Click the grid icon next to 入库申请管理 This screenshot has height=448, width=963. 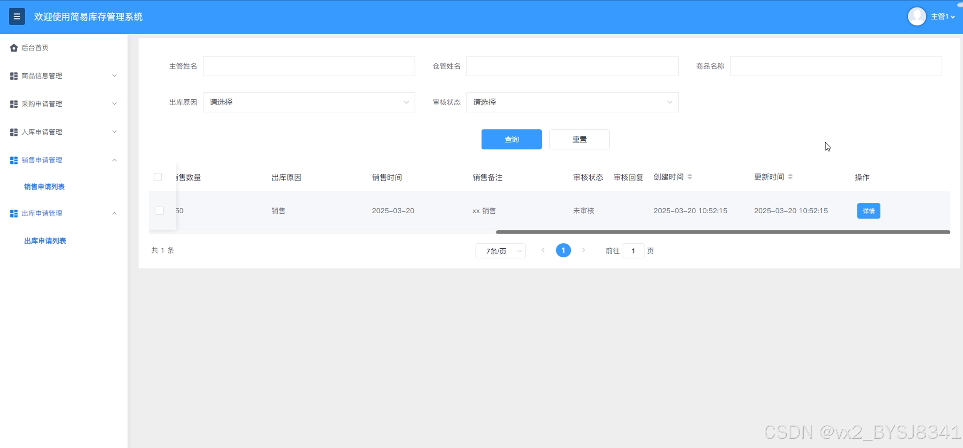[14, 132]
